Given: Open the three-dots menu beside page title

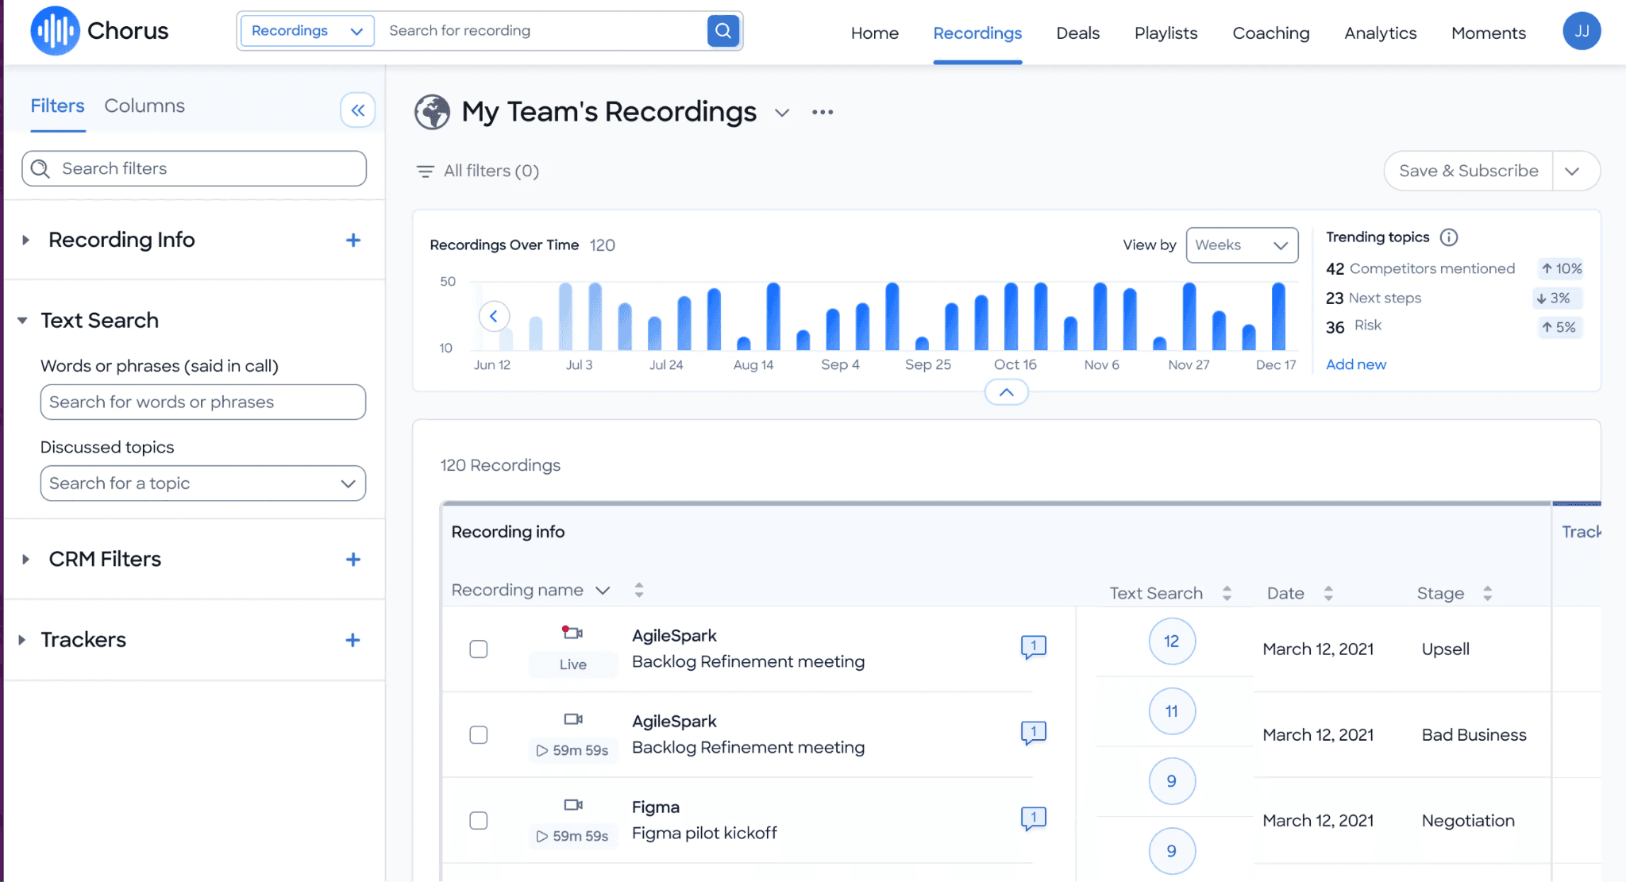Looking at the screenshot, I should click(823, 112).
